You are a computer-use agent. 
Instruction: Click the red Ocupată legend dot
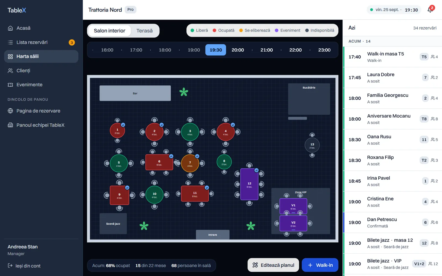coord(214,30)
